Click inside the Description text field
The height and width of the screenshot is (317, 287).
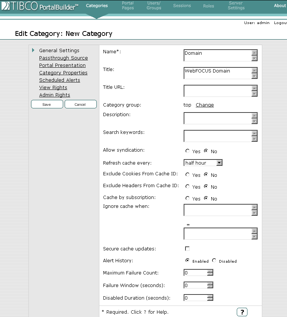click(x=217, y=118)
